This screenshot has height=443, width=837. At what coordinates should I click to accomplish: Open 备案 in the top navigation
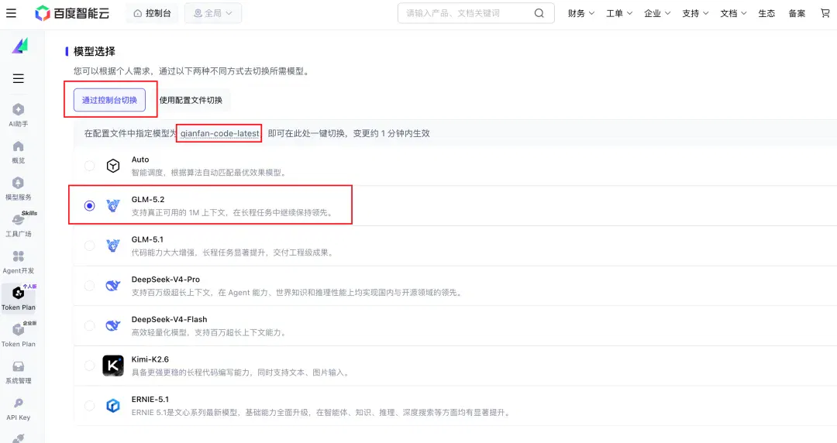pos(797,13)
